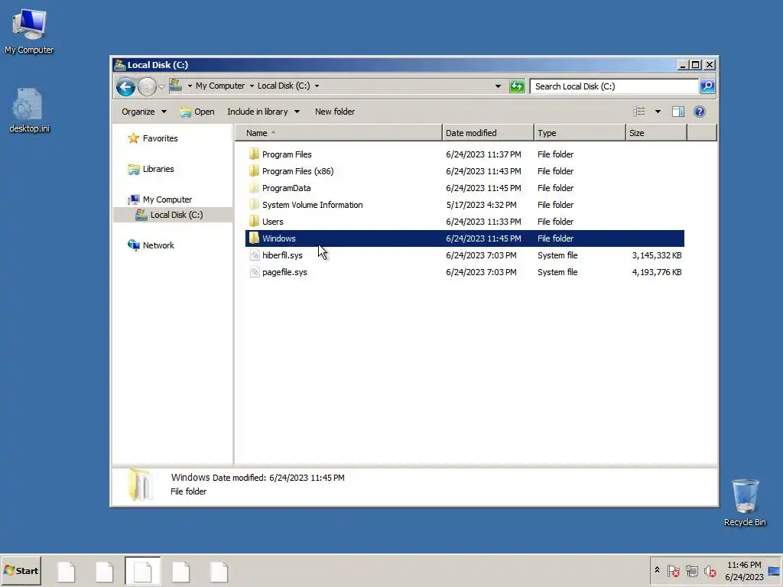Click the active third taskbar button

point(142,571)
